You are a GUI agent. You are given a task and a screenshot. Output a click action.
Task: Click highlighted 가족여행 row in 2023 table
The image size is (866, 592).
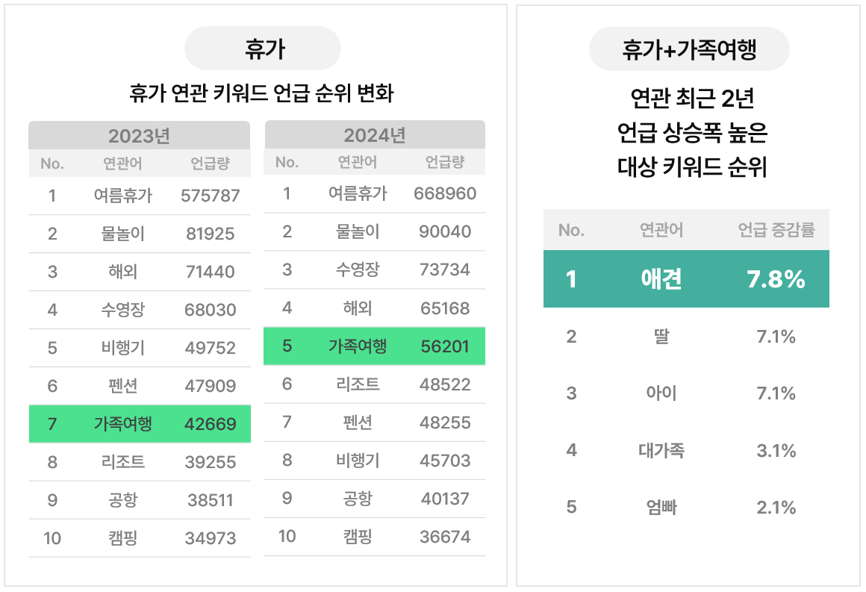point(140,424)
